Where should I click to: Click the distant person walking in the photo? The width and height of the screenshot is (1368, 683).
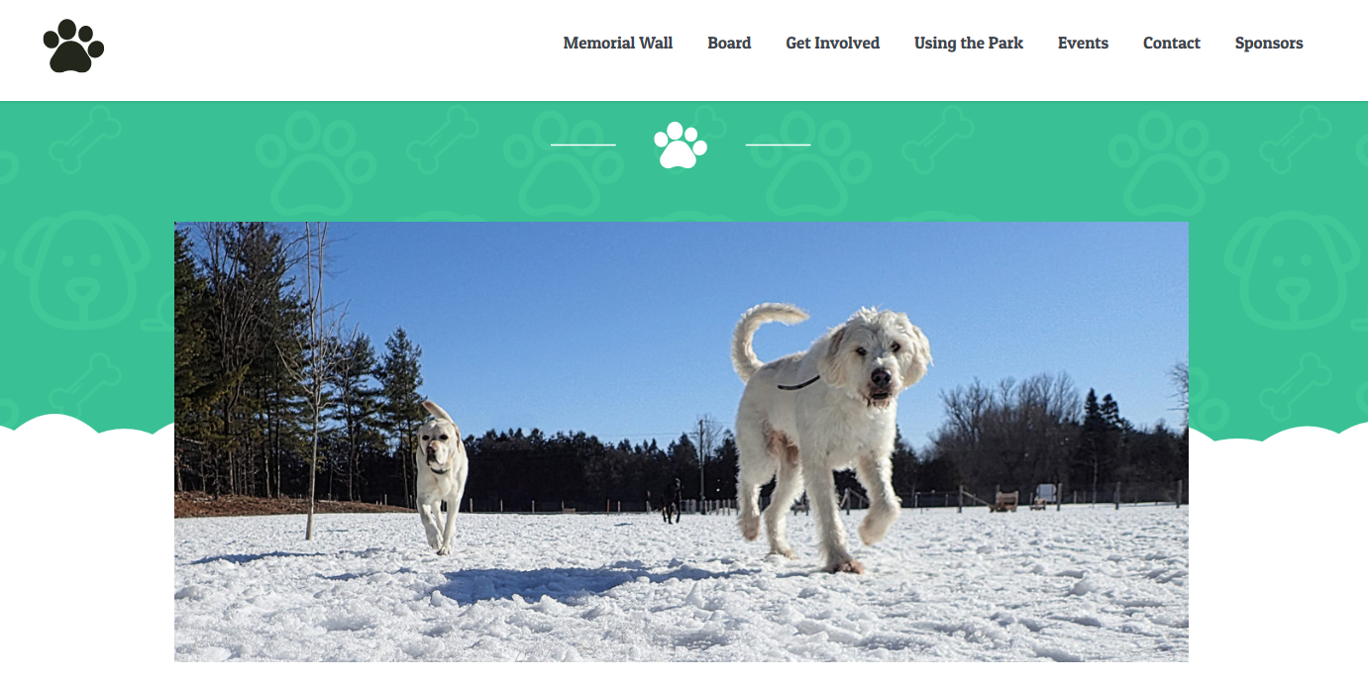[x=675, y=501]
